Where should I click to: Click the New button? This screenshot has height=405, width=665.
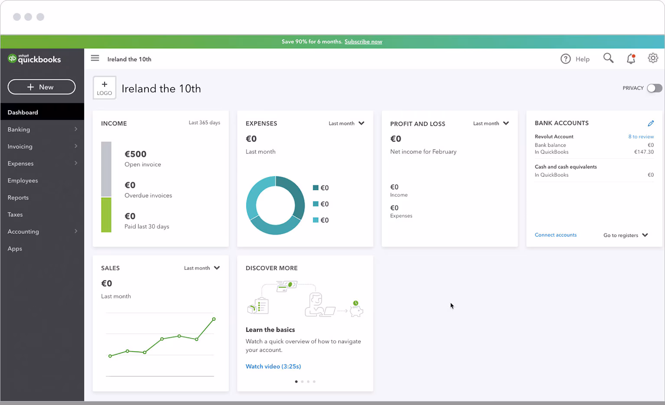(42, 87)
